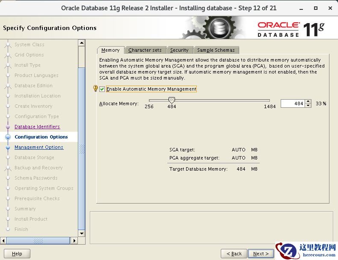Image resolution: width=338 pixels, height=260 pixels.
Task: Go to Database Identifiers step
Action: (37, 127)
